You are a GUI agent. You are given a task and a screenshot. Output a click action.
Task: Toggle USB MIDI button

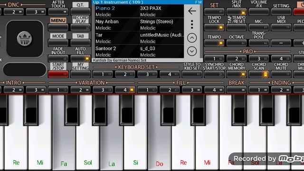click(281, 28)
